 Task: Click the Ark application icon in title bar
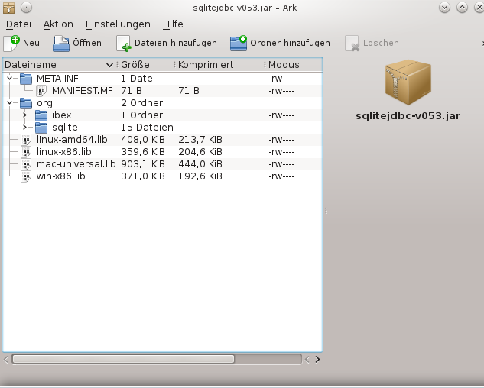tap(8, 8)
